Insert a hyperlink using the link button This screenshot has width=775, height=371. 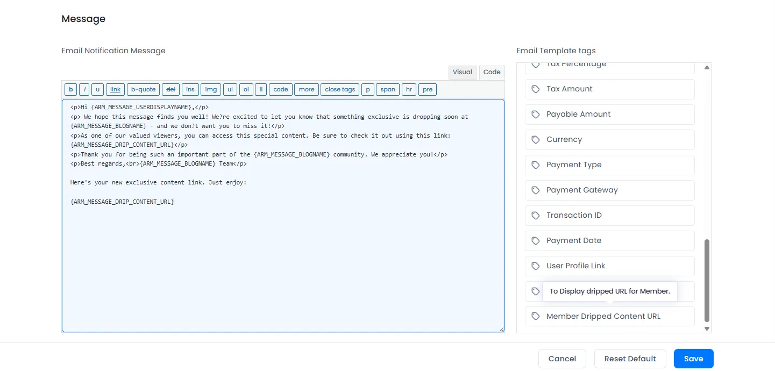[115, 89]
